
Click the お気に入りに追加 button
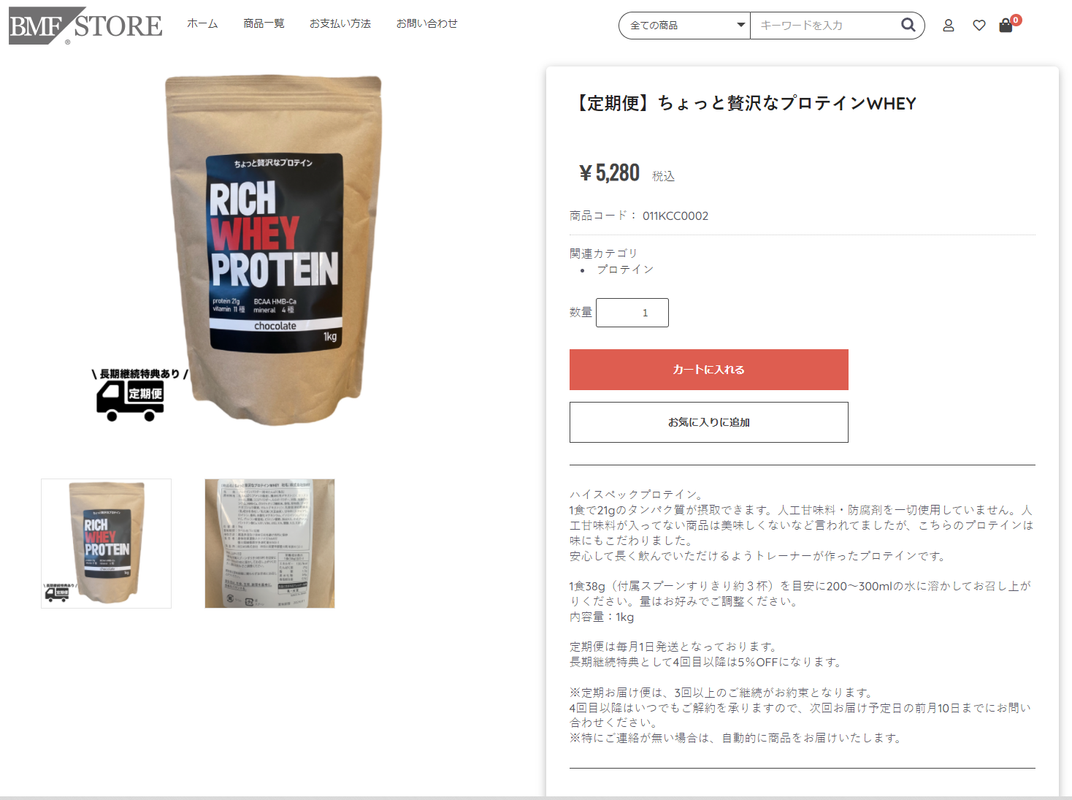(708, 422)
